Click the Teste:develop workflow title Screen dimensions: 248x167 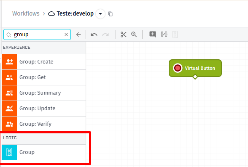tap(75, 13)
